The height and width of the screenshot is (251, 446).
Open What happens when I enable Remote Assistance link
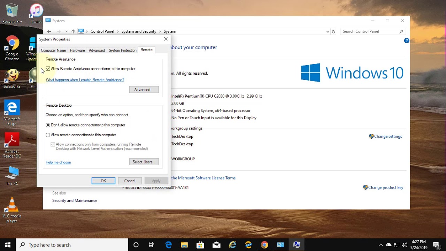click(85, 80)
